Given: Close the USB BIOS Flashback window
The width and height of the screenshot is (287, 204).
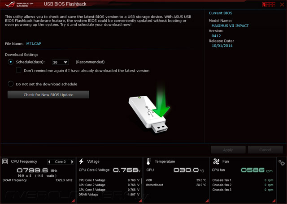Looking at the screenshot, I should click(x=282, y=4).
